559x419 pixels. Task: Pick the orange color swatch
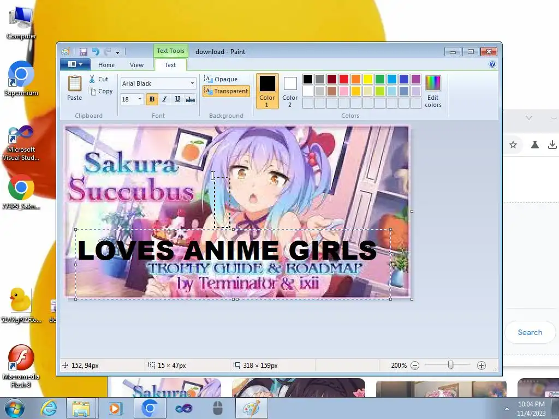[x=356, y=79]
